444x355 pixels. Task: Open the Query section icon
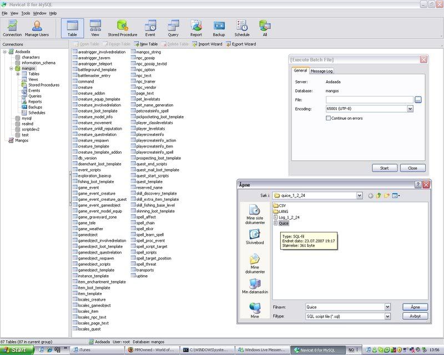(173, 28)
